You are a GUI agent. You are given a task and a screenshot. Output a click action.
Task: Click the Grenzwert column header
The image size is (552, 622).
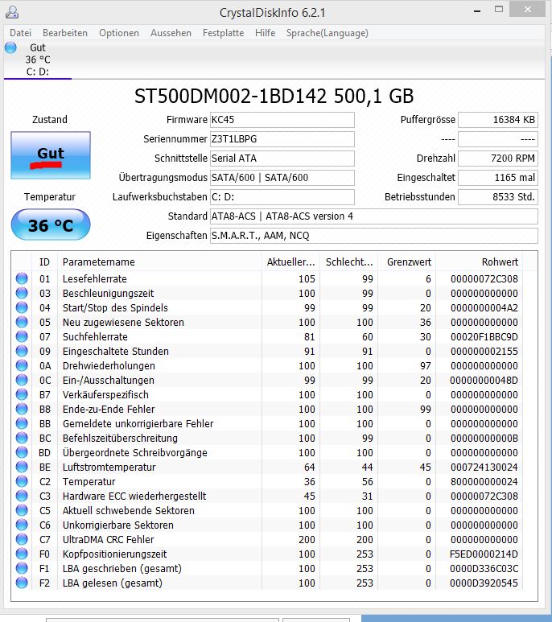click(407, 262)
